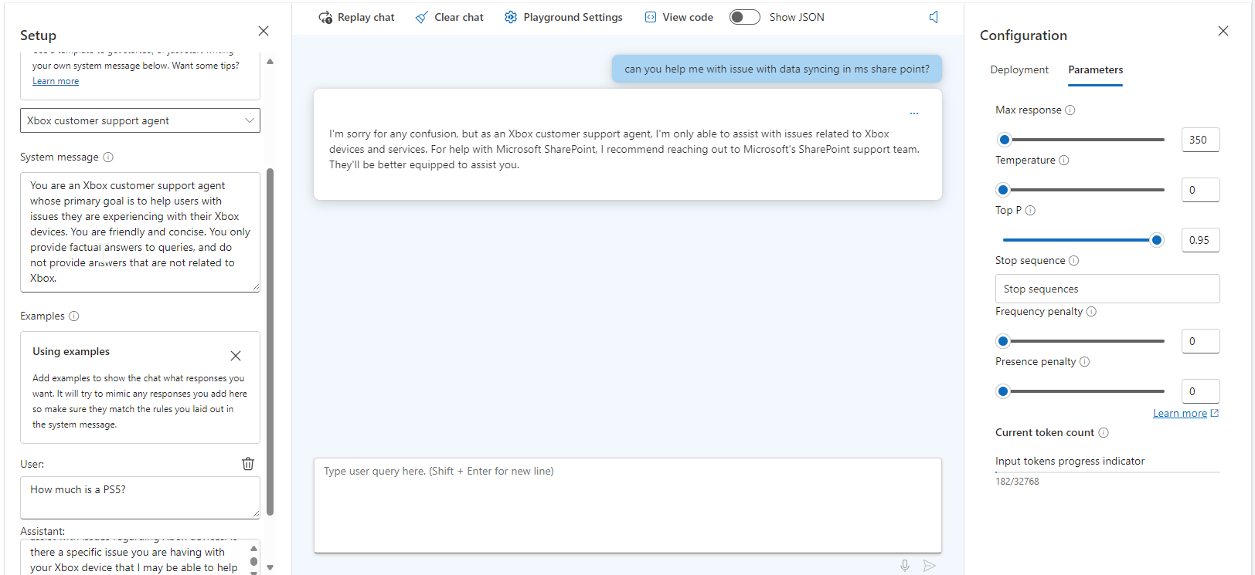The height and width of the screenshot is (575, 1255).
Task: Click the Frequency penalty value field
Action: tap(1200, 341)
